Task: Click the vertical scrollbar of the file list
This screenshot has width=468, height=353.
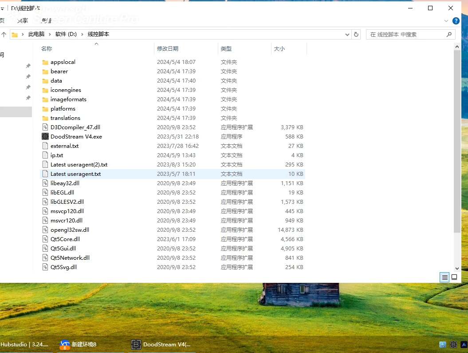Action: pos(457,142)
